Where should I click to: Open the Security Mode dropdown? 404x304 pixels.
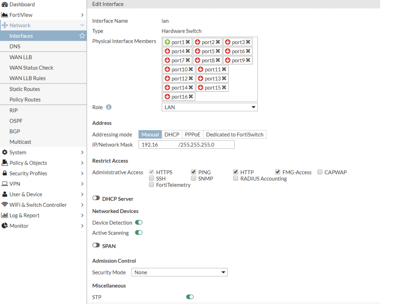[x=180, y=272]
